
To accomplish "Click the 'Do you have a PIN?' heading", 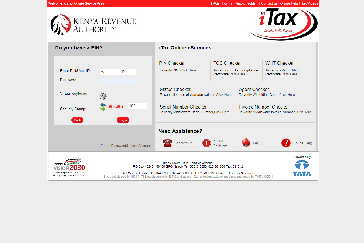I will click(79, 48).
